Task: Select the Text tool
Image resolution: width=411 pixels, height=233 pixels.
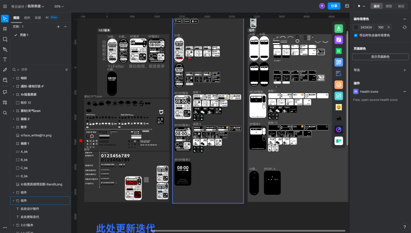Action: point(5,59)
